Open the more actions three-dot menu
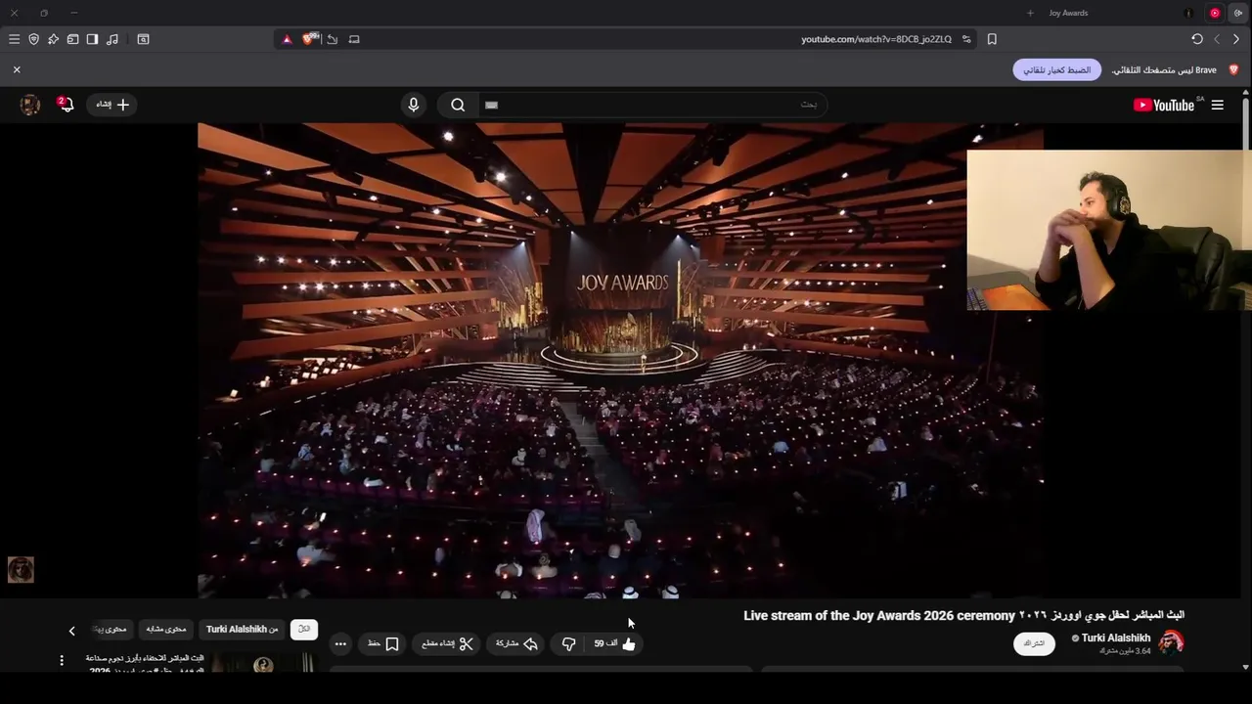The image size is (1252, 704). [x=339, y=643]
